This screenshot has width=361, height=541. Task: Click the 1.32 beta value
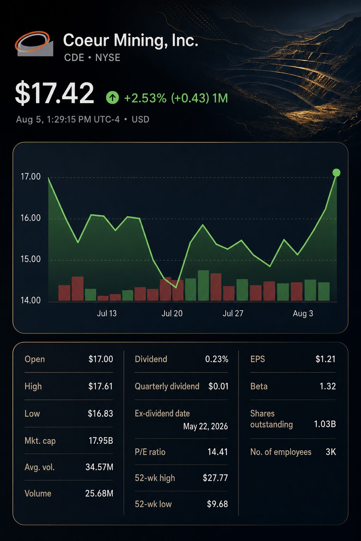(328, 386)
